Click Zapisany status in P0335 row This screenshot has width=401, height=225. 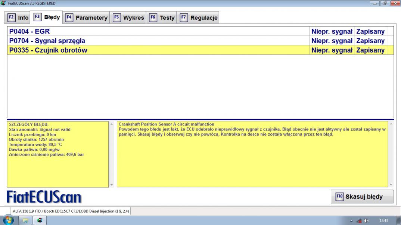[370, 50]
